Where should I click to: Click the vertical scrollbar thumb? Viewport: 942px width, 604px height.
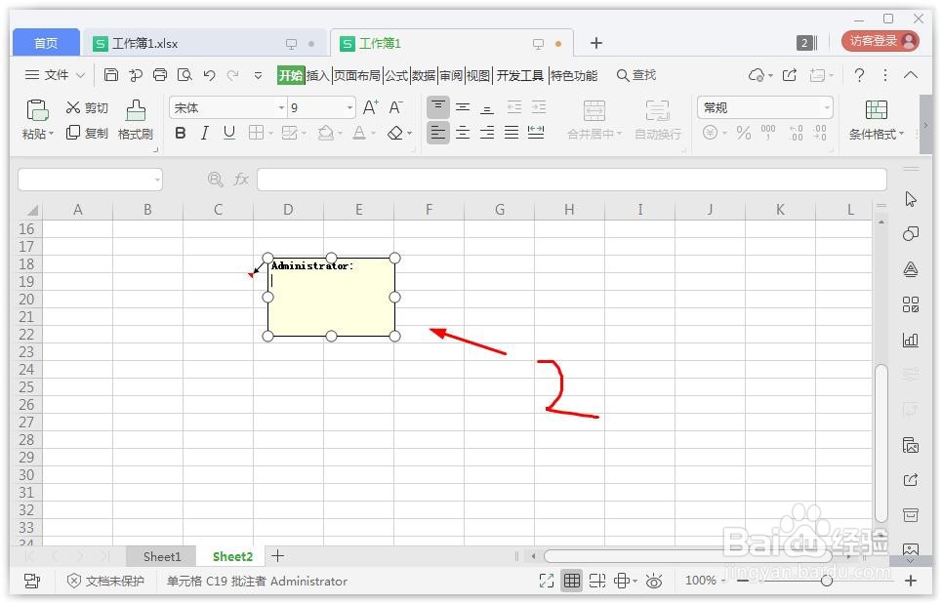coord(881,443)
